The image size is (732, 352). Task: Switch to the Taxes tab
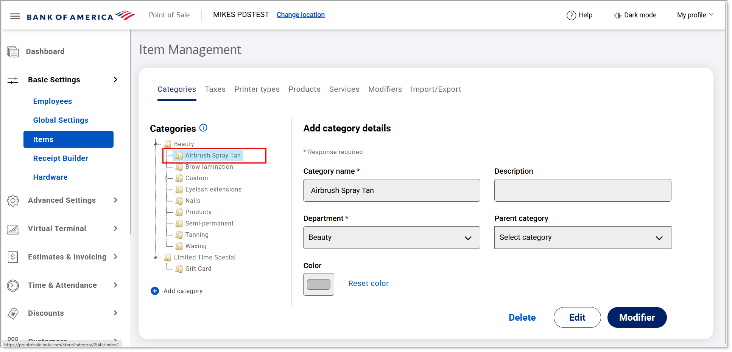pyautogui.click(x=215, y=90)
